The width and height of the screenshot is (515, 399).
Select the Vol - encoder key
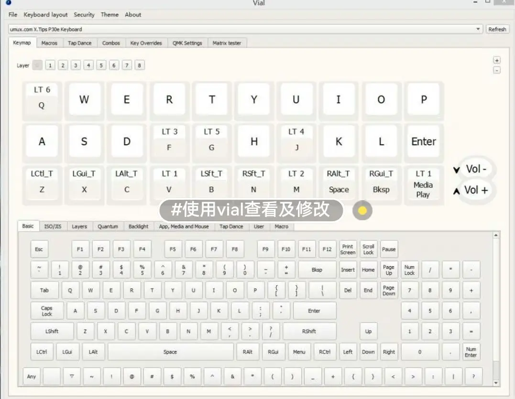[x=476, y=169]
